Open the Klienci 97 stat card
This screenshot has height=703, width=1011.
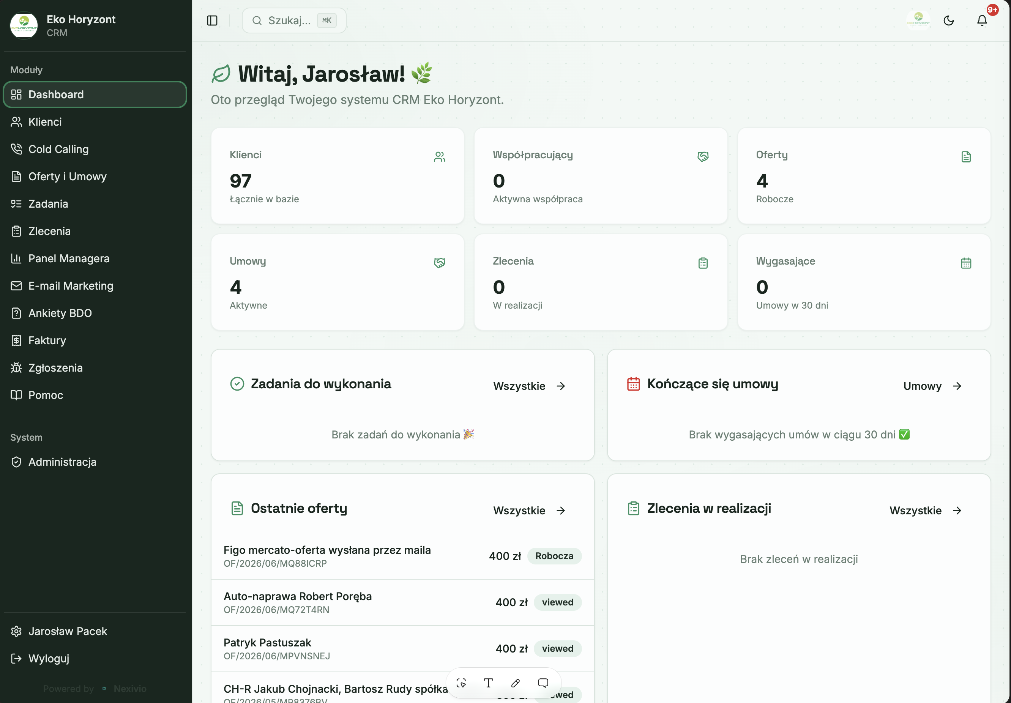click(x=338, y=176)
